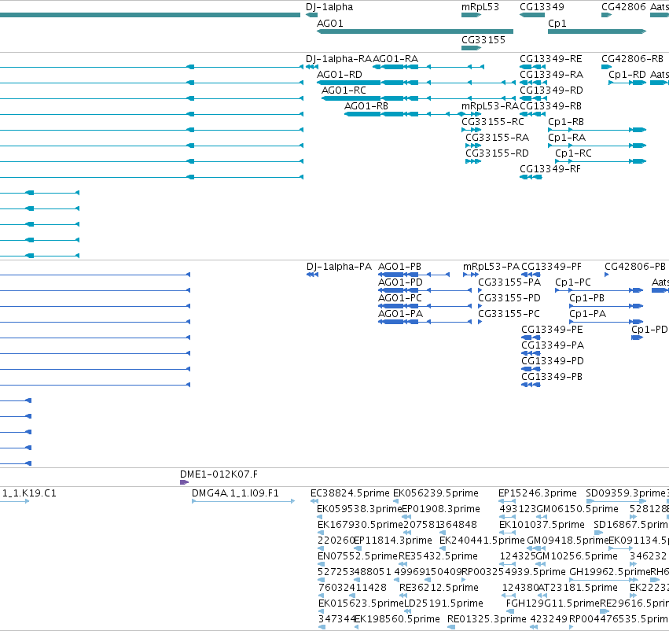Click the AGO1-PC protein label

(x=400, y=298)
